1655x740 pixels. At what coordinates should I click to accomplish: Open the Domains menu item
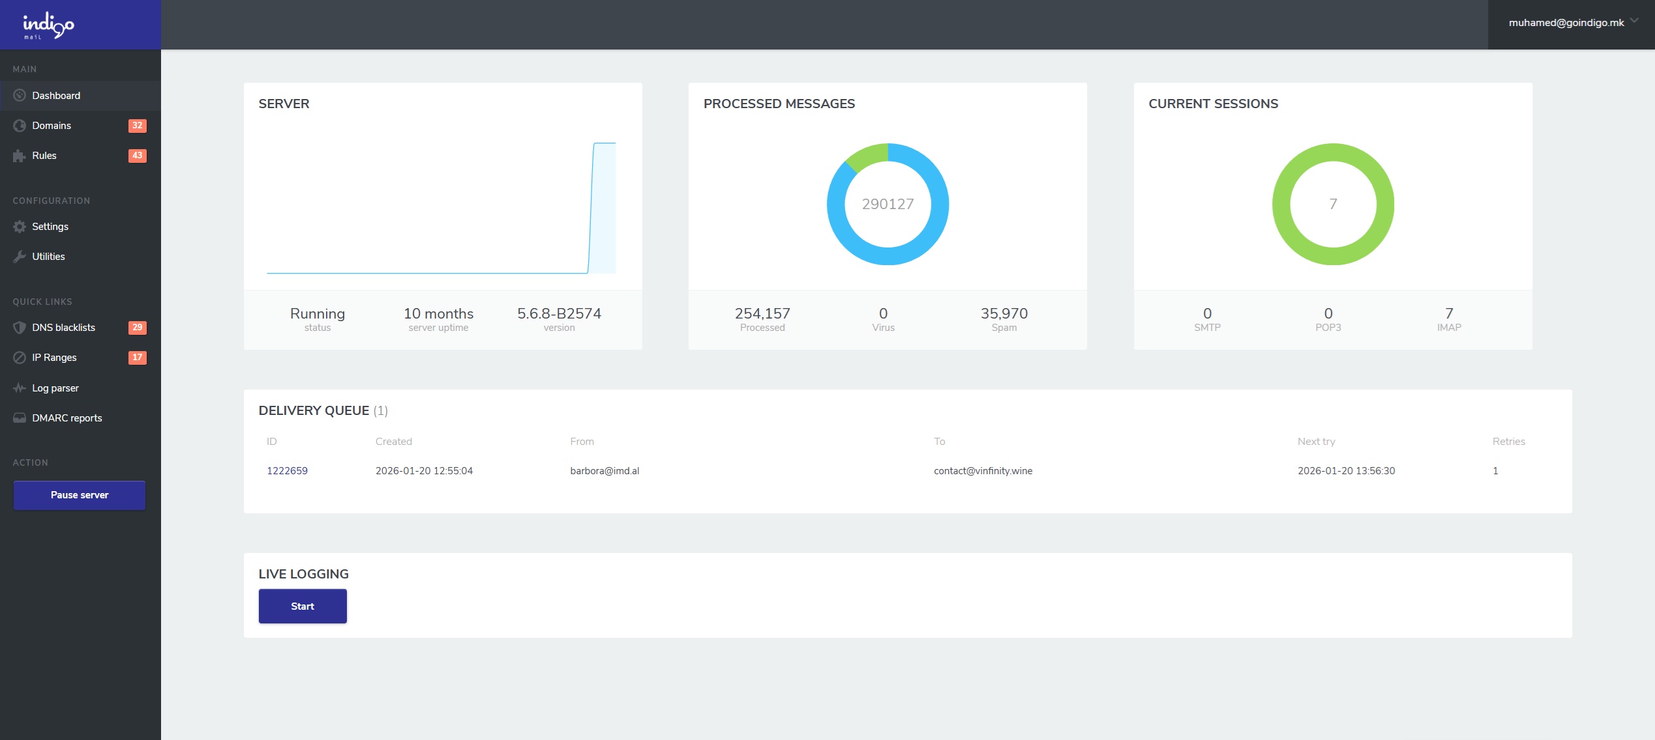(x=52, y=126)
